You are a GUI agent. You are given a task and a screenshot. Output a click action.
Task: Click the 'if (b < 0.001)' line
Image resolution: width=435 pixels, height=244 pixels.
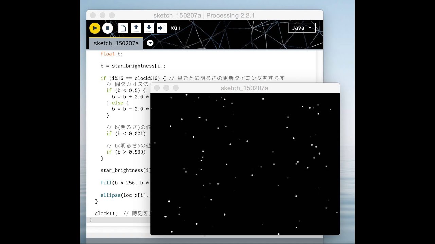(126, 134)
